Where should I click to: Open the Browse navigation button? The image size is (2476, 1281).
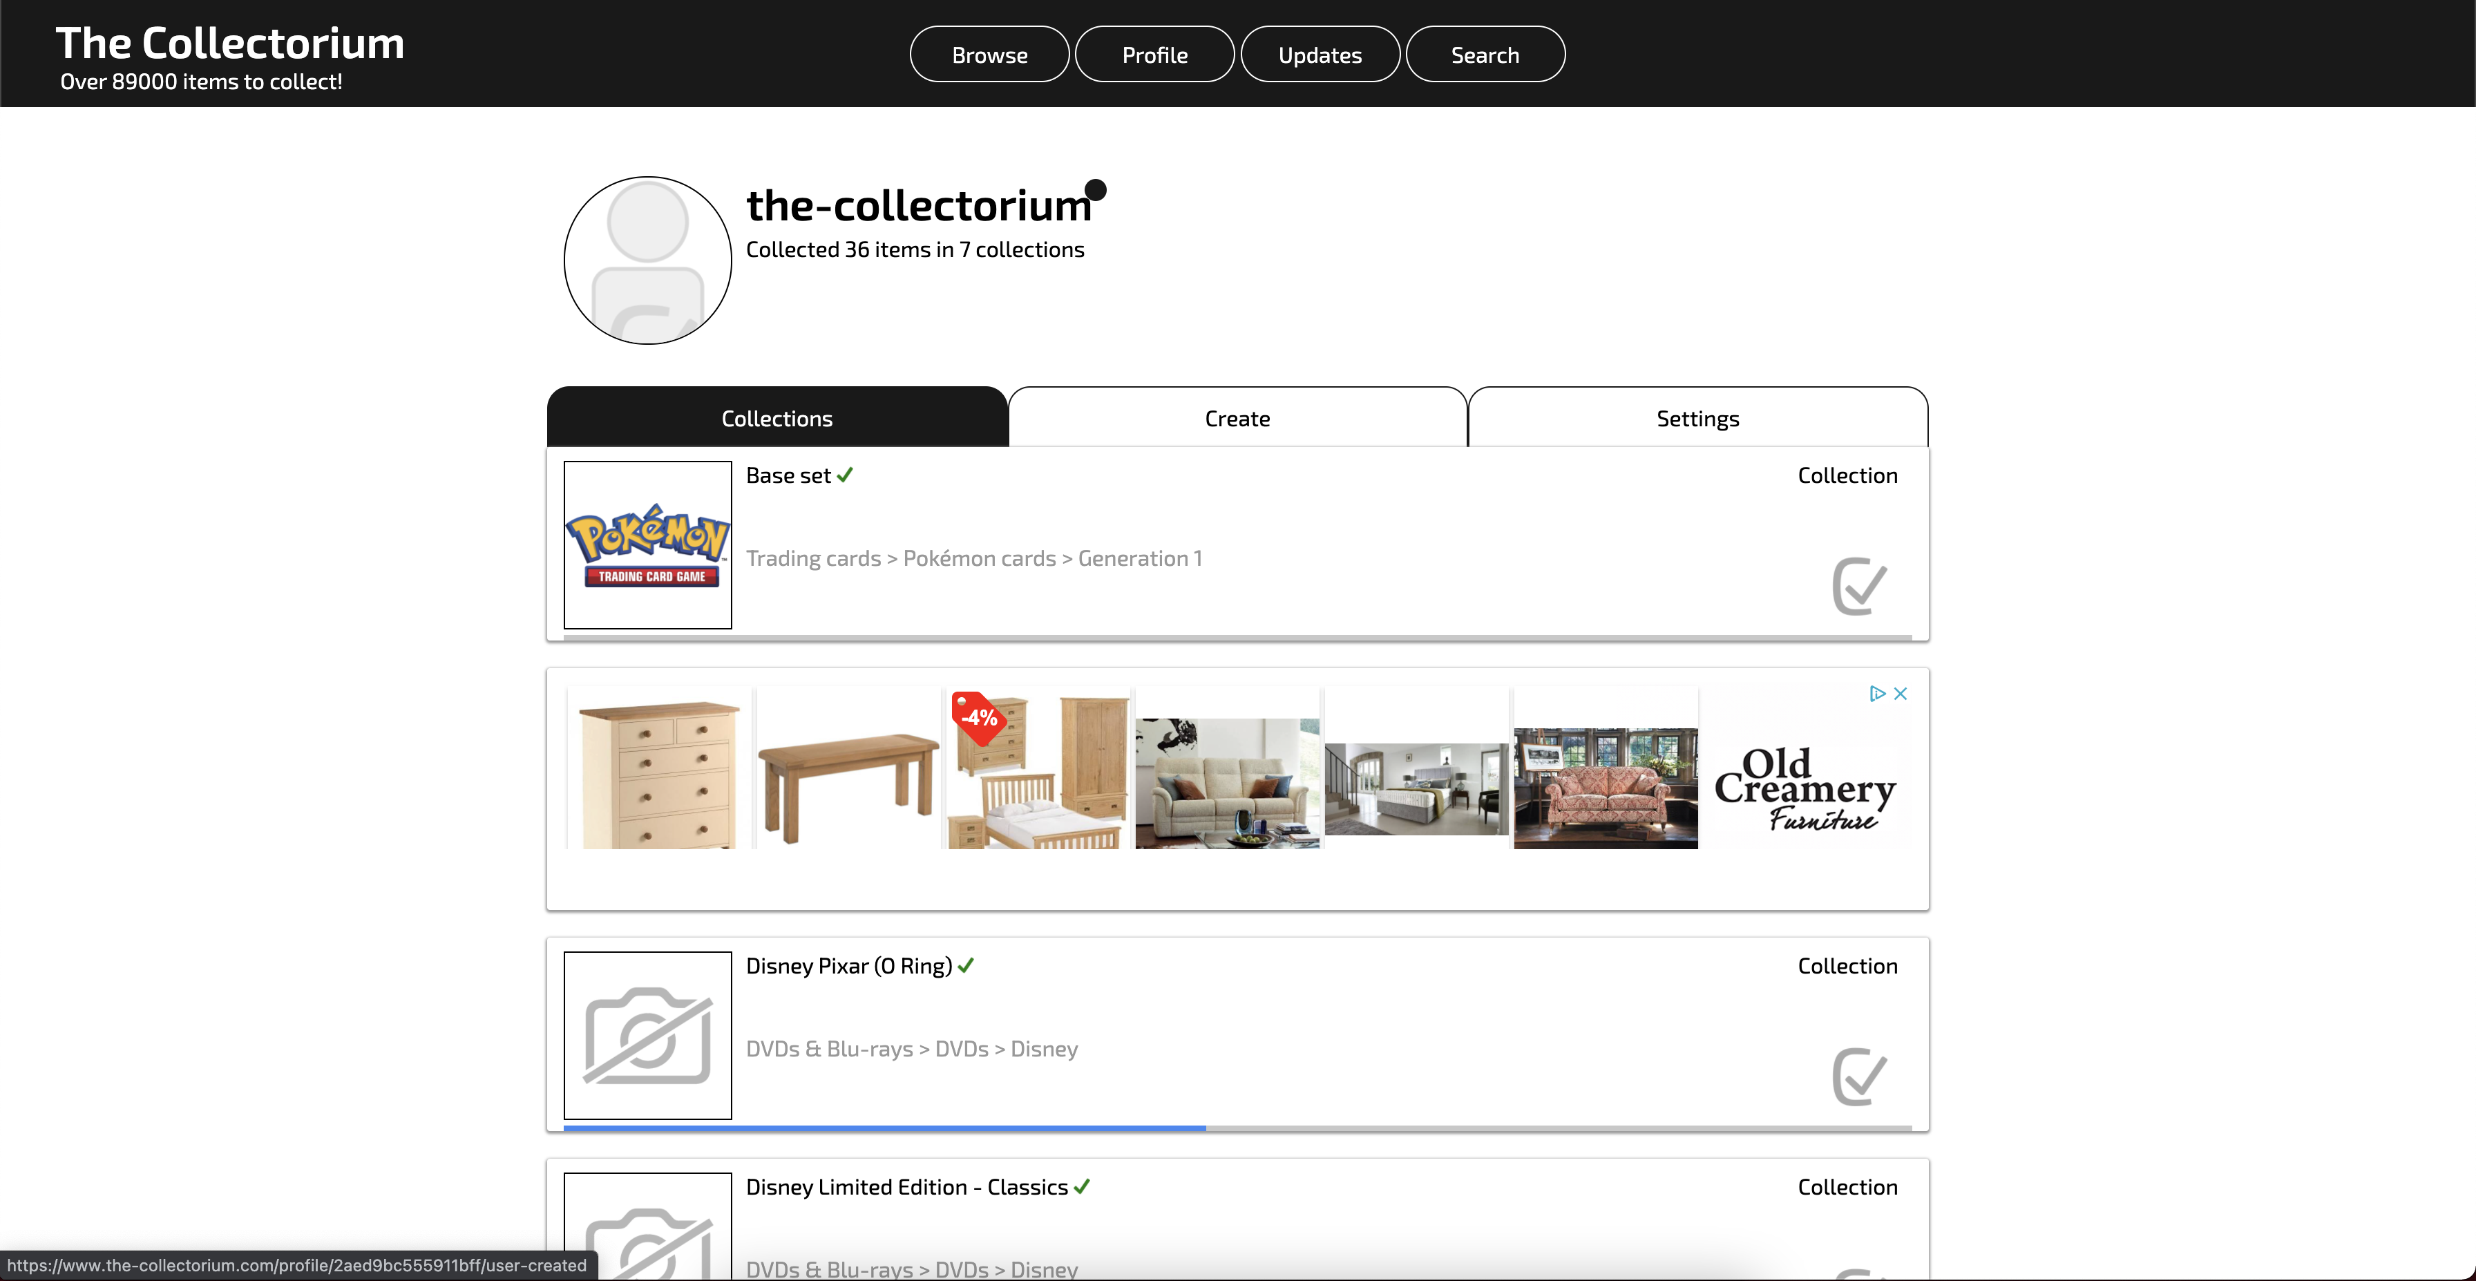pyautogui.click(x=989, y=55)
